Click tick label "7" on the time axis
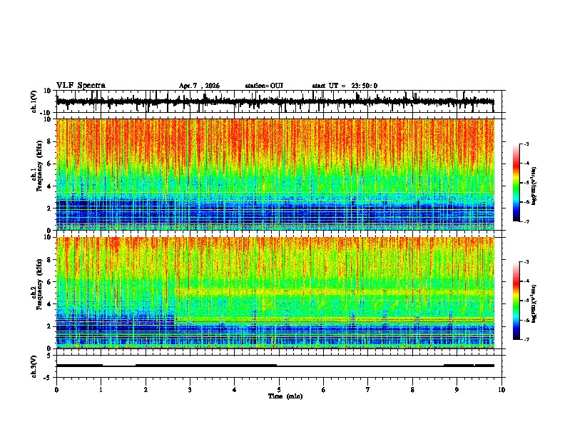The image size is (565, 437). click(x=368, y=390)
